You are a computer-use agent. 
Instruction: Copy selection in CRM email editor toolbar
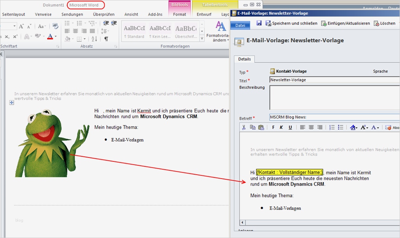[253, 127]
